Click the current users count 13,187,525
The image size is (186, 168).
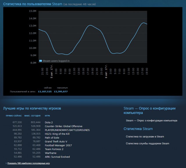[x=45, y=91]
